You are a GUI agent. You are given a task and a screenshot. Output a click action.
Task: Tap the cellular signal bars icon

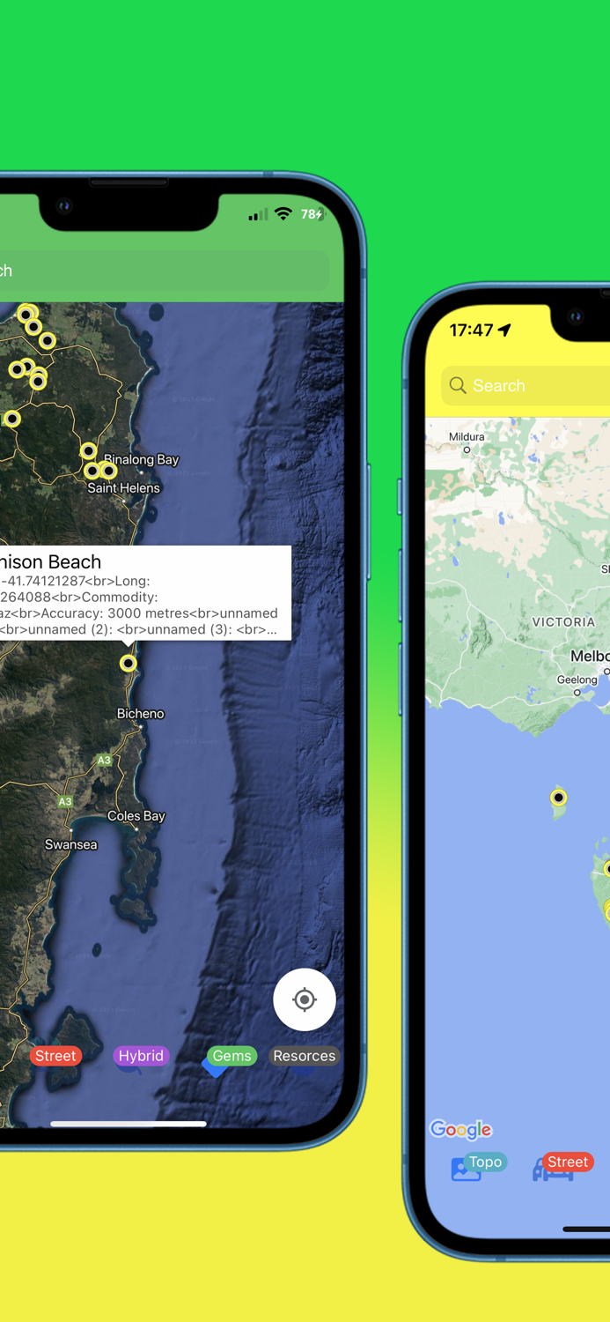point(258,215)
